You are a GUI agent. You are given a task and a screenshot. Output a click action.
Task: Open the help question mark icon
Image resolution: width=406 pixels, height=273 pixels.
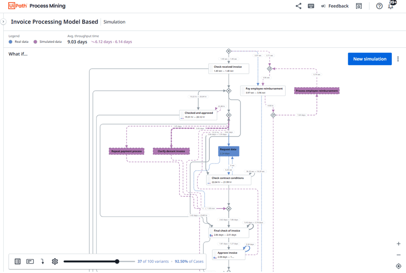[379, 6]
